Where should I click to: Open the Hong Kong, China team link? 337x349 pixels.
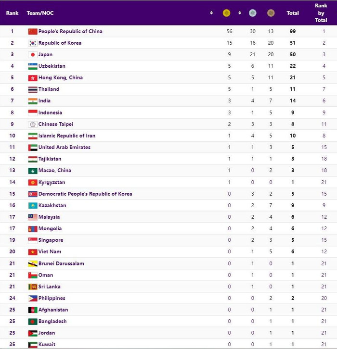click(61, 77)
